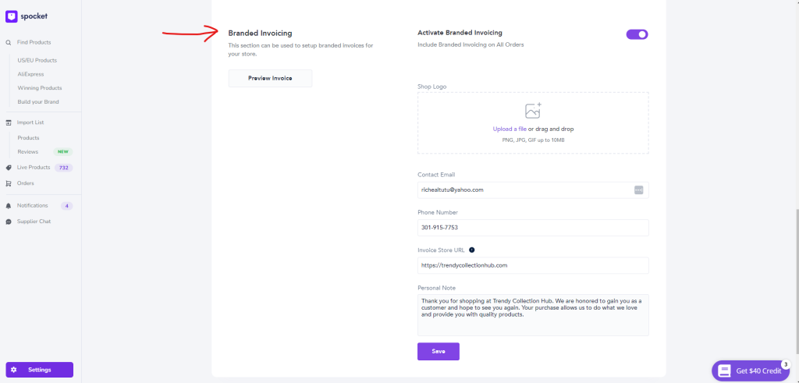Click the spocket brand name
Screen dimensions: 799x383
pos(34,17)
